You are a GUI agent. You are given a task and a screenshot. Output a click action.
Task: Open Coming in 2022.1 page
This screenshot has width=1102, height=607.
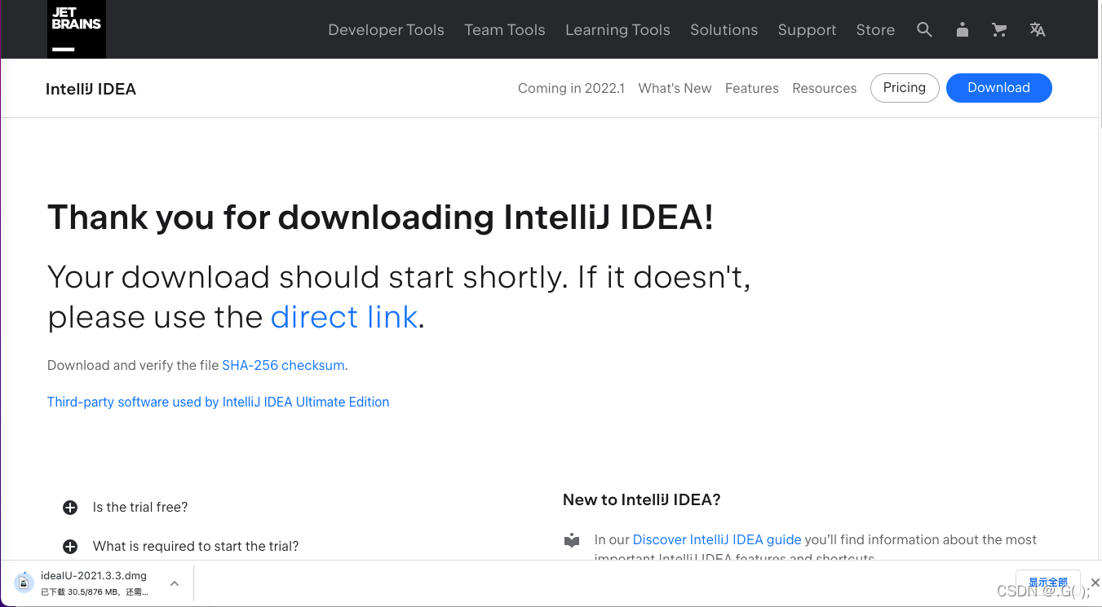(x=571, y=88)
